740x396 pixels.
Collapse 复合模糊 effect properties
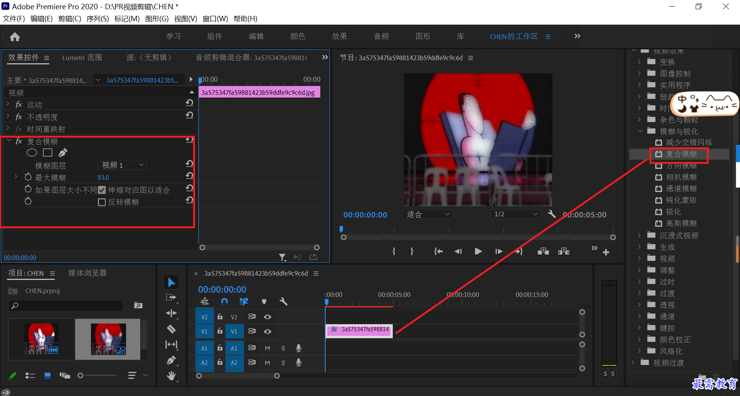click(9, 141)
